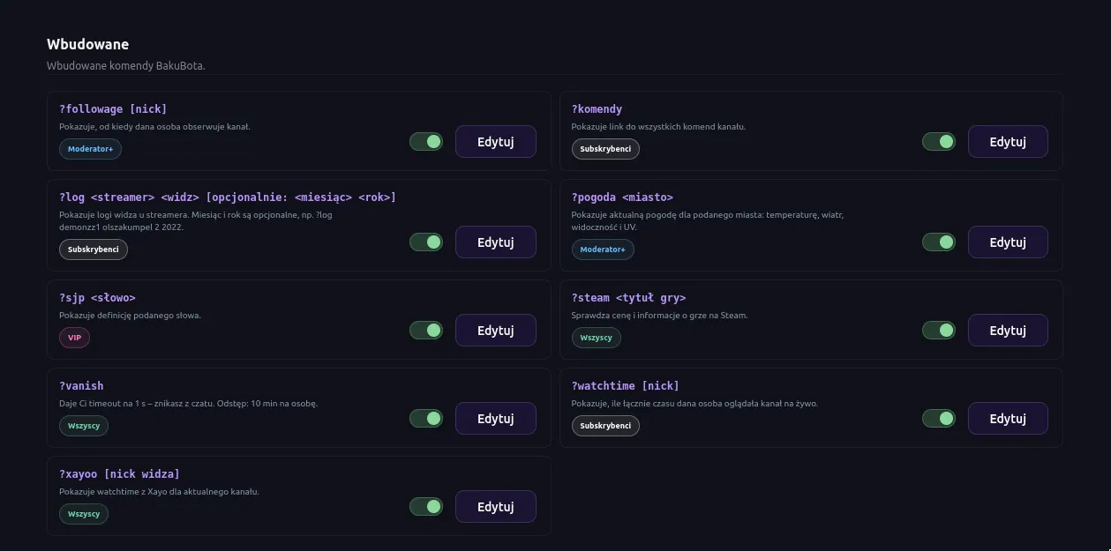Edit the ?steam command via Edytuj
This screenshot has height=551, width=1111.
[1008, 330]
